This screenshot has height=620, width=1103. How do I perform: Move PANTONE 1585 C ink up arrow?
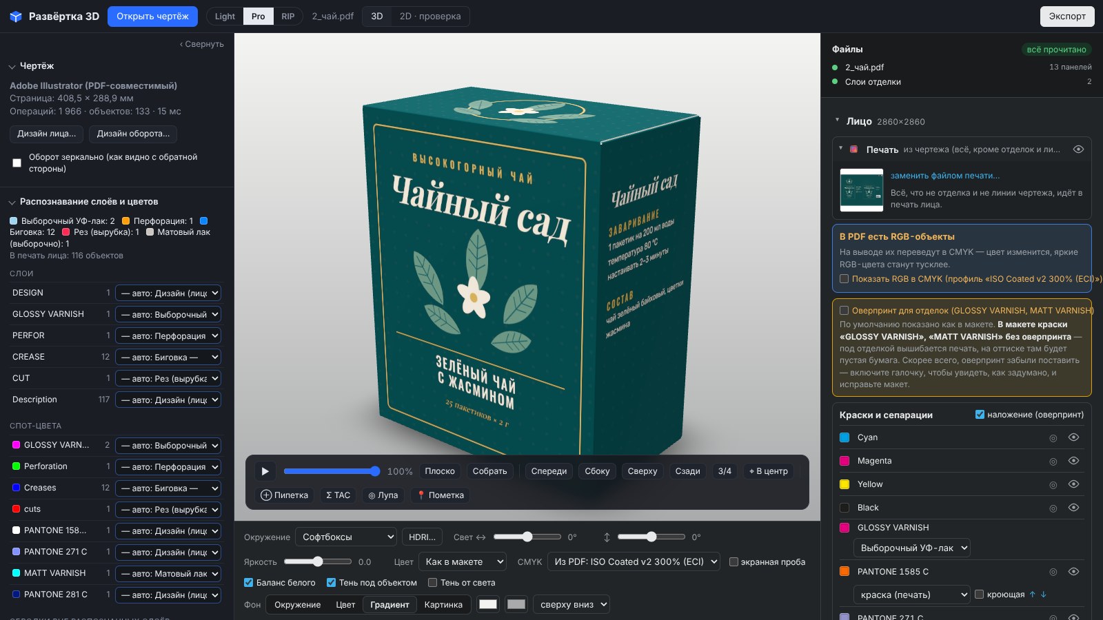(1032, 595)
